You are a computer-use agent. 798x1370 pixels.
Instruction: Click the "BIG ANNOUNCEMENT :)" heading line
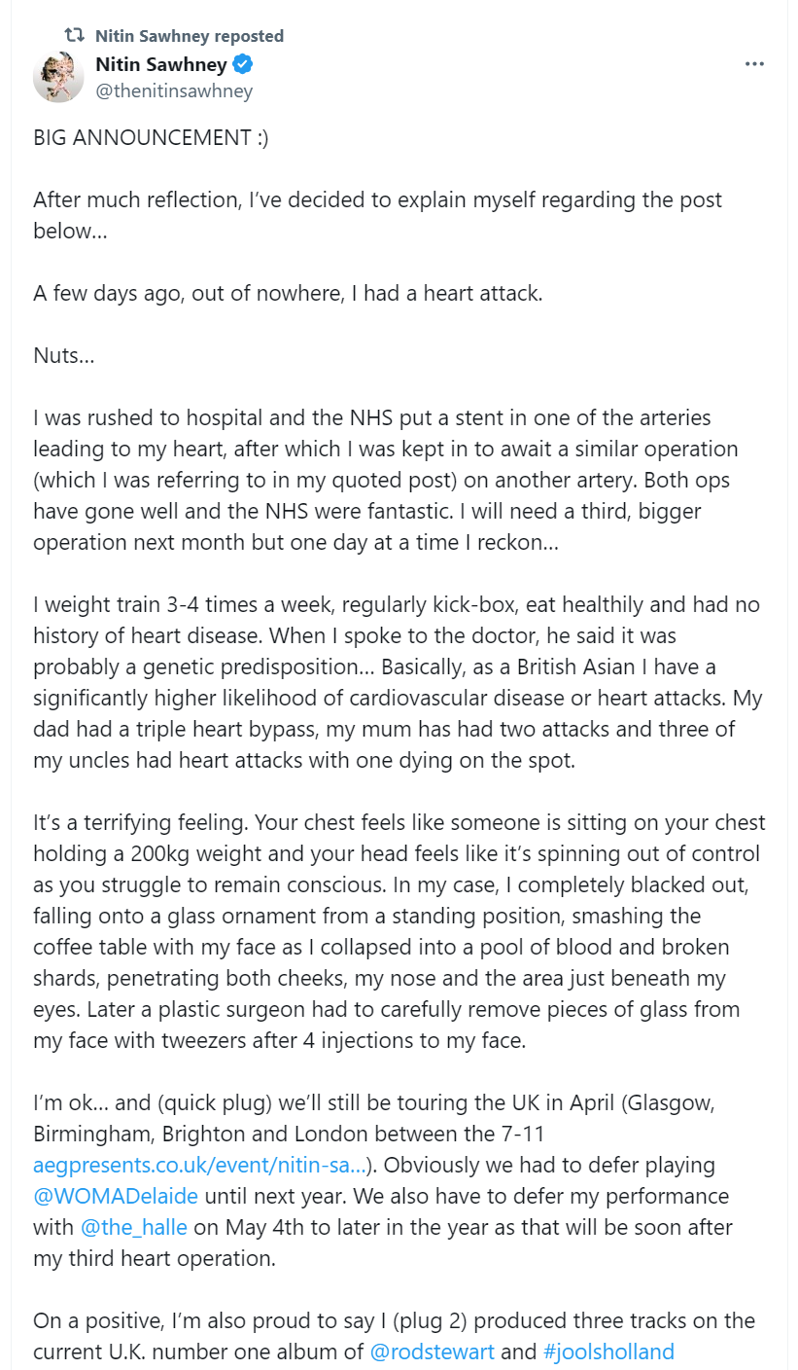point(151,137)
